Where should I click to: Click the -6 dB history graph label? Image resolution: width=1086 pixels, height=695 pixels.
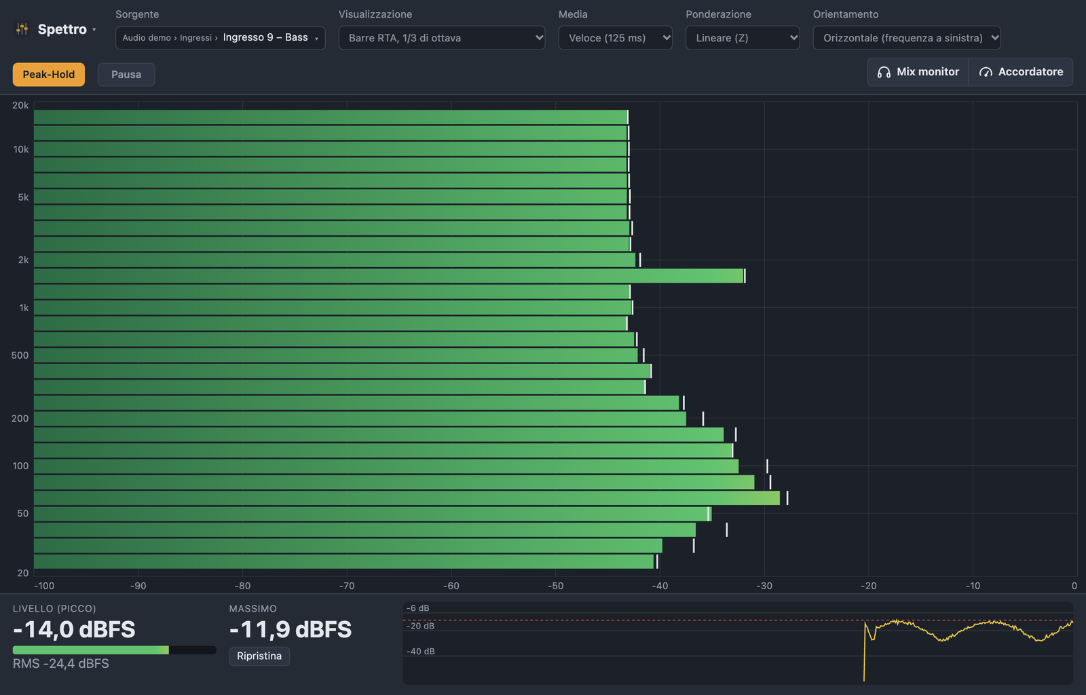coord(418,608)
